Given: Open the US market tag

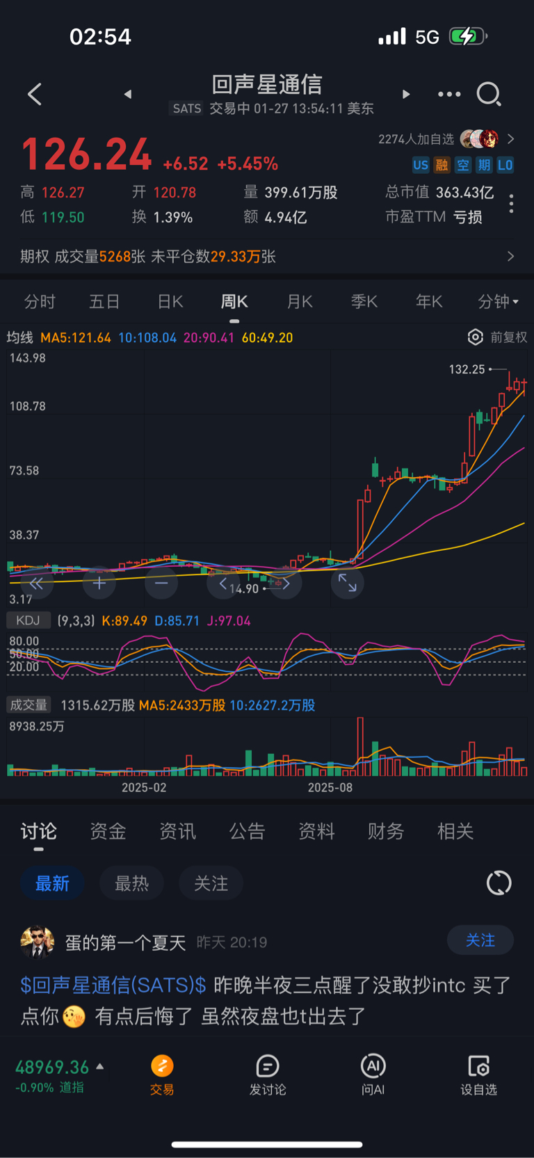Looking at the screenshot, I should pyautogui.click(x=421, y=165).
